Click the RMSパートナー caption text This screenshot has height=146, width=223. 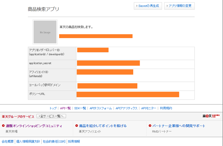pos(162,132)
